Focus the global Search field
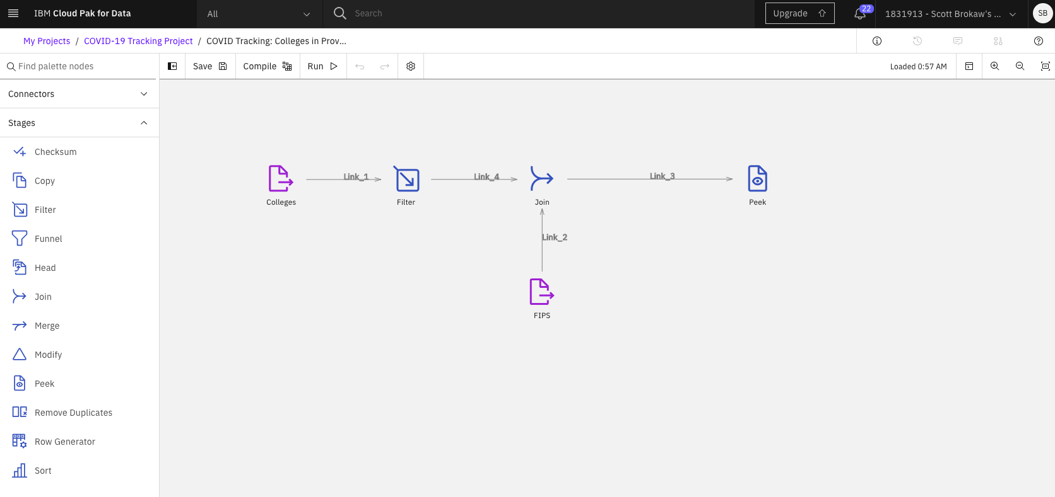Screen dimensions: 1055x497 (x=539, y=13)
